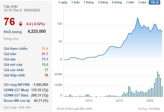Viewport: 164px width, 112px height.
Task: Click the highest peak on price chart
Action: pos(138,18)
